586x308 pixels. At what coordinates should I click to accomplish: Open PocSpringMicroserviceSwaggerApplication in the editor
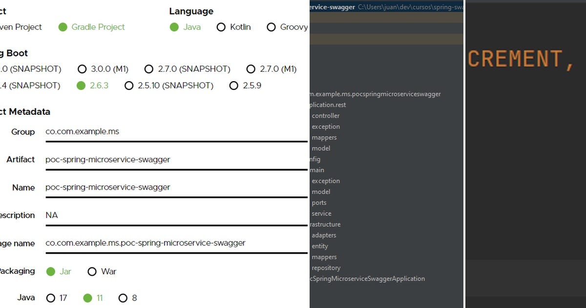367,278
